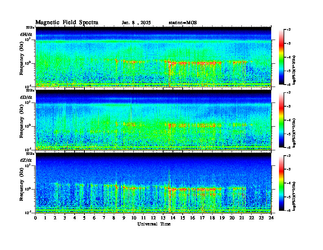Click the "32Hz" label atop dH/dt panel

(30, 27)
